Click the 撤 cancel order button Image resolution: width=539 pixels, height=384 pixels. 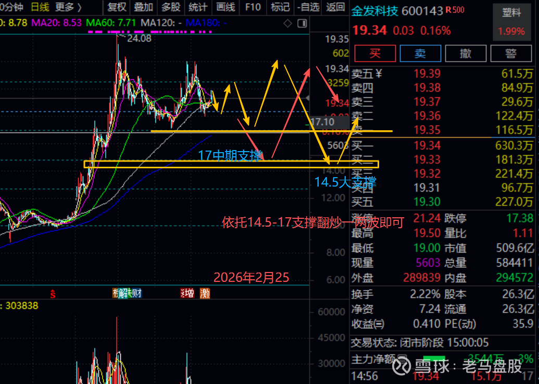point(466,54)
